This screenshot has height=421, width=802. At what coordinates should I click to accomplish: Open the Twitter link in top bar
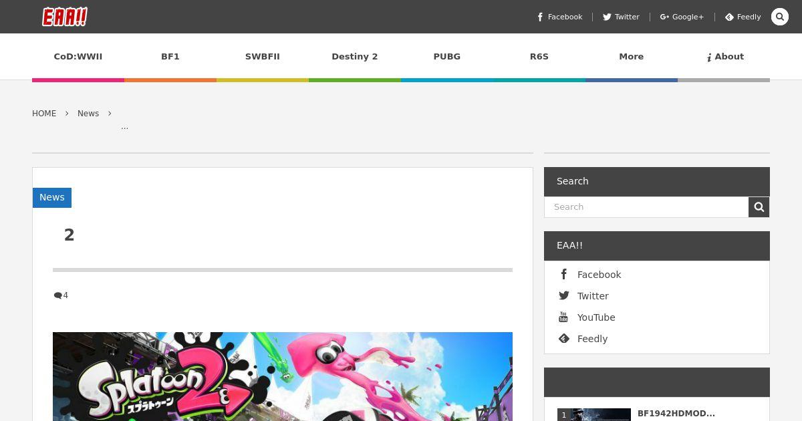tap(621, 17)
